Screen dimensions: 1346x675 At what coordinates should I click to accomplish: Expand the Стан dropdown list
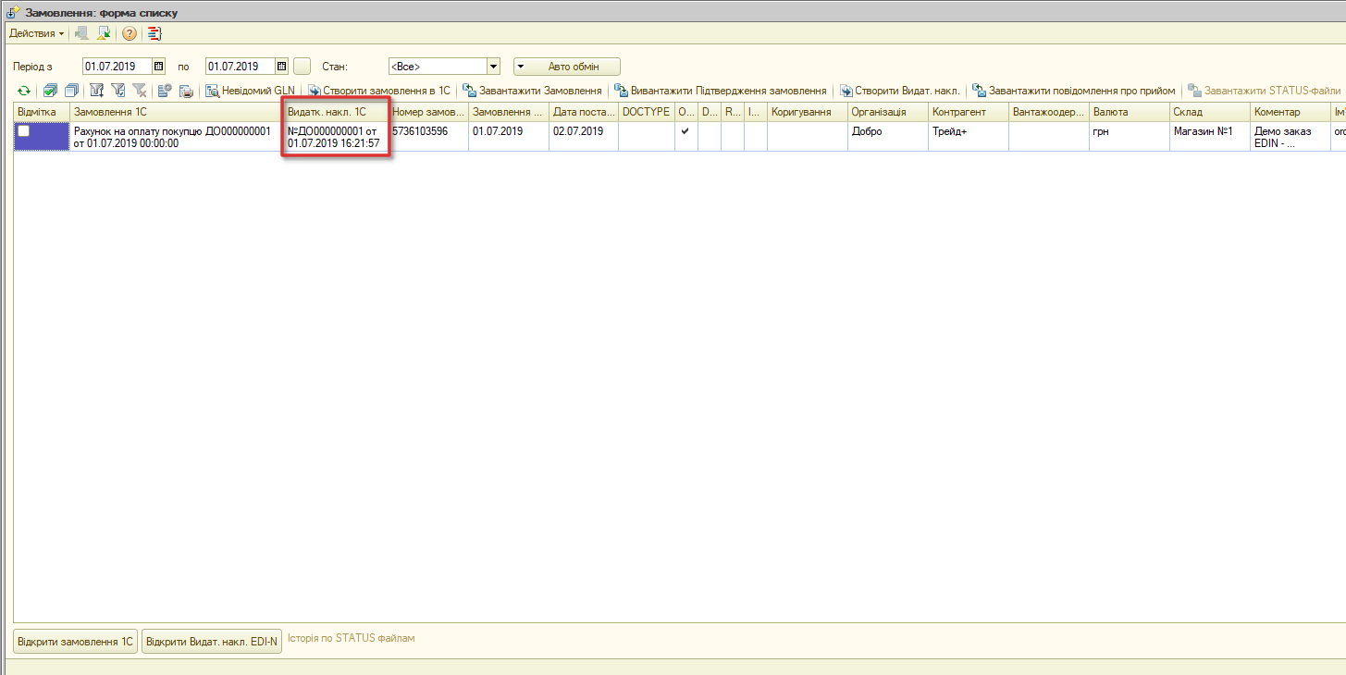pyautogui.click(x=493, y=67)
